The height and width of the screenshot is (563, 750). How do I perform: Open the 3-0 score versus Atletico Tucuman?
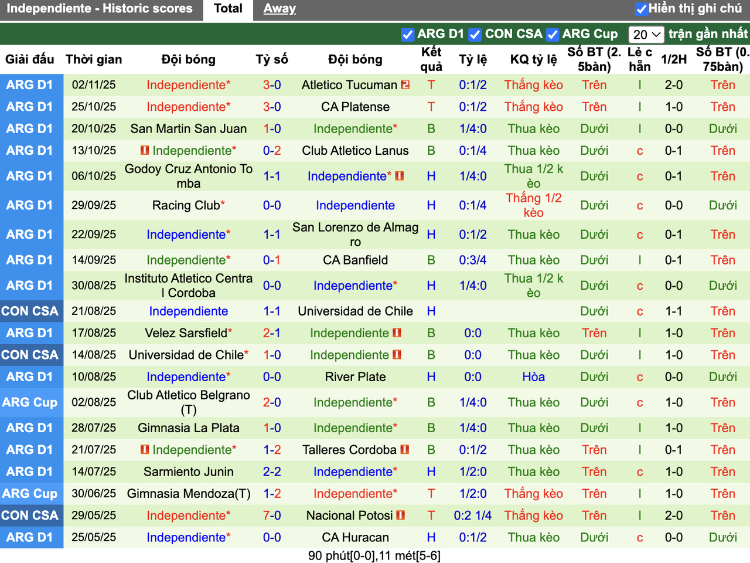(272, 85)
